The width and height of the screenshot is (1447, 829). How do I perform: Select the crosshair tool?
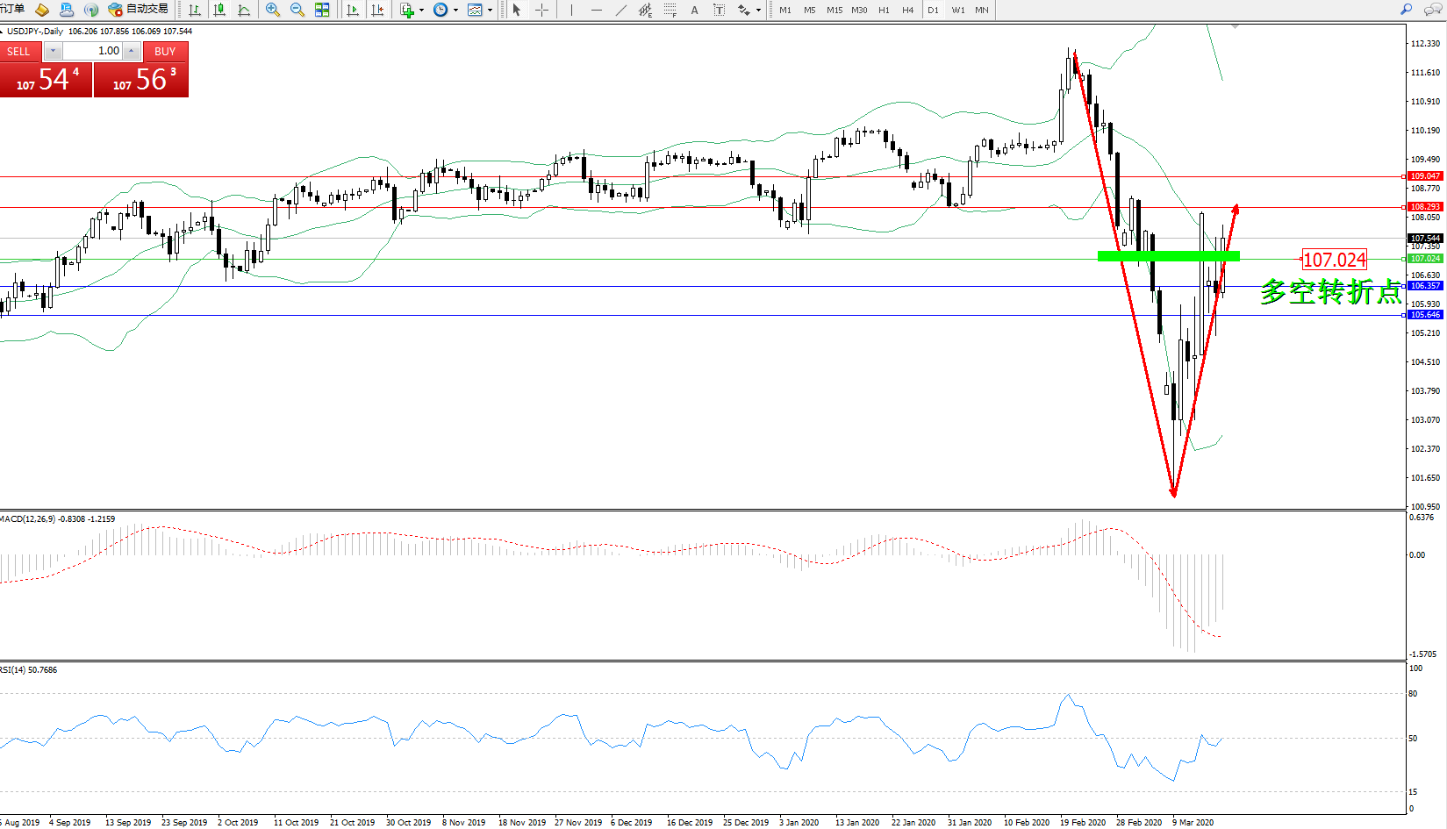pos(542,10)
